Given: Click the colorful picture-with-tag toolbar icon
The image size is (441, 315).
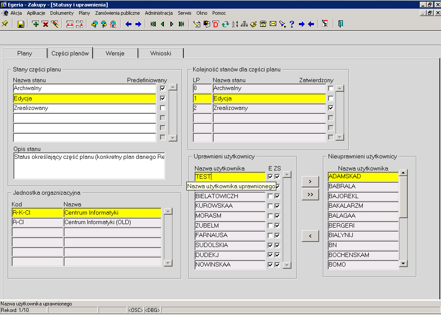Looking at the screenshot, I should [x=206, y=24].
